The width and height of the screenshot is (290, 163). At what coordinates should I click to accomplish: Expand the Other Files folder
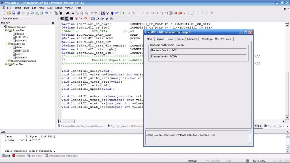click(6, 64)
